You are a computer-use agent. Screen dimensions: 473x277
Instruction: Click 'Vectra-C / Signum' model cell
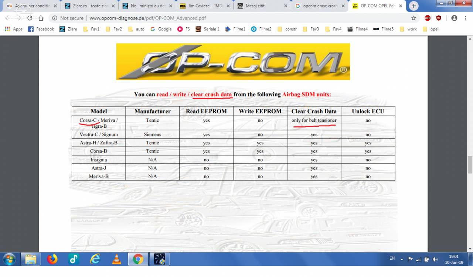[x=99, y=134]
